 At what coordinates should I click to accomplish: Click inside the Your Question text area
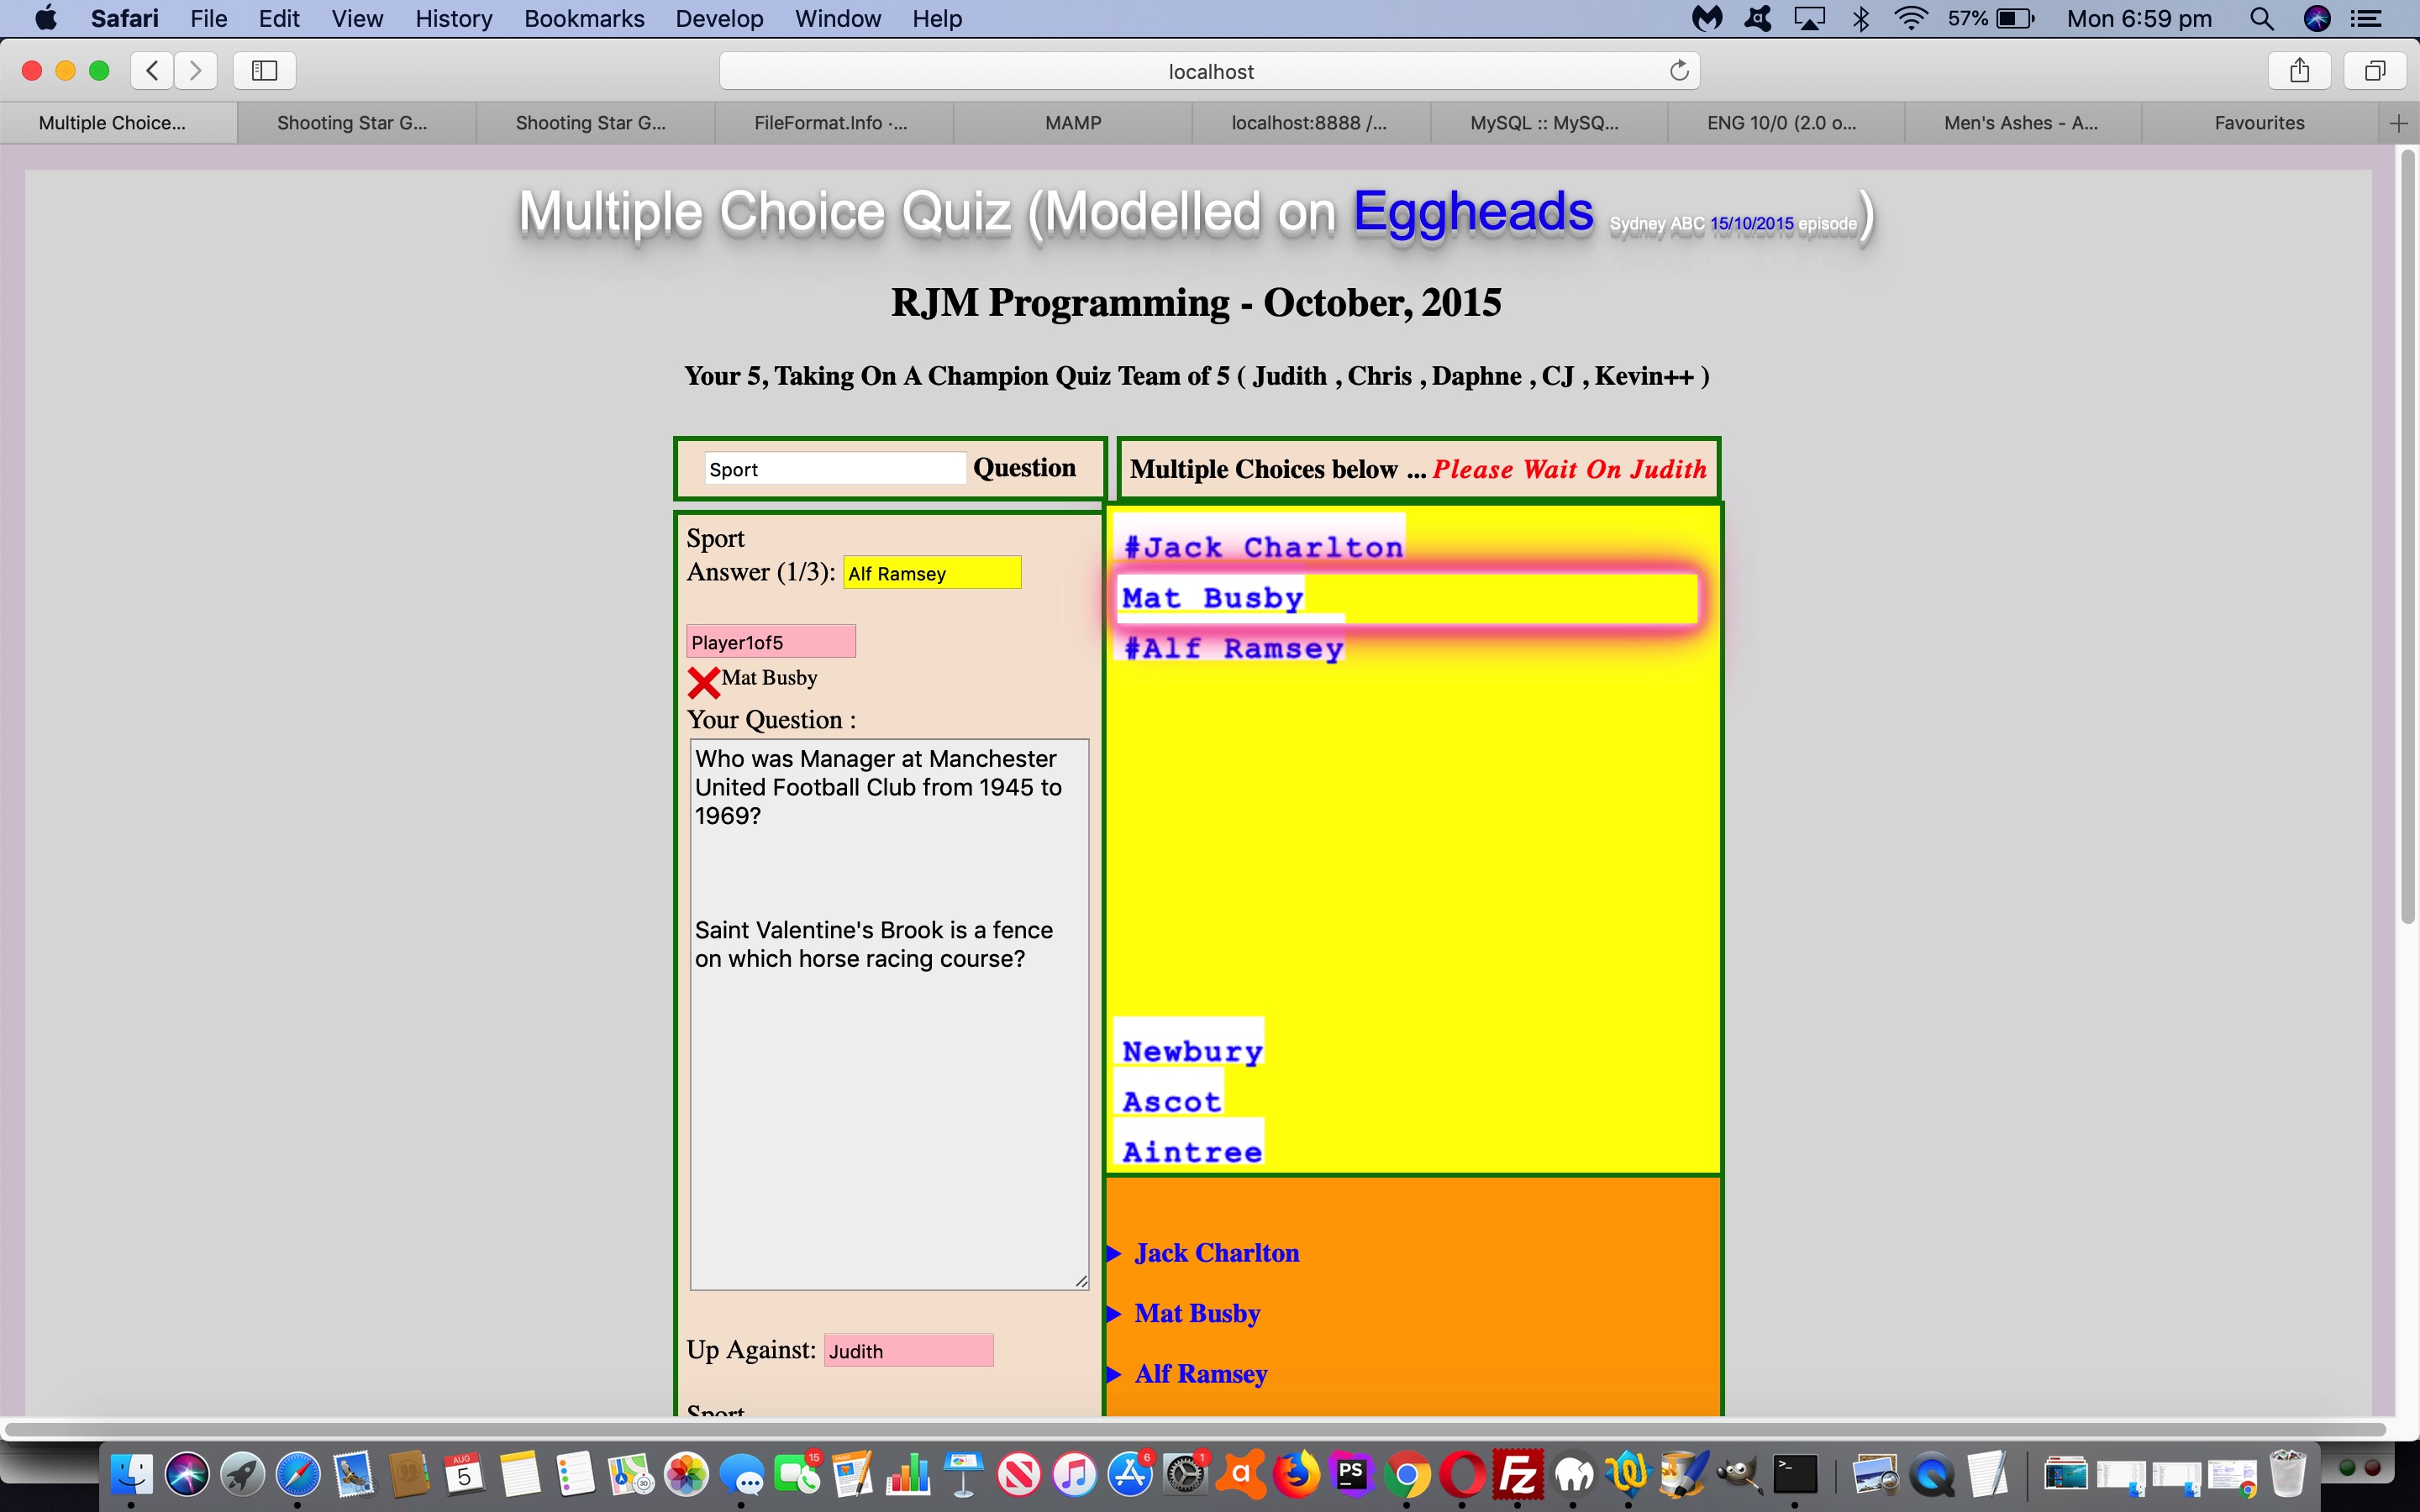[x=889, y=1015]
